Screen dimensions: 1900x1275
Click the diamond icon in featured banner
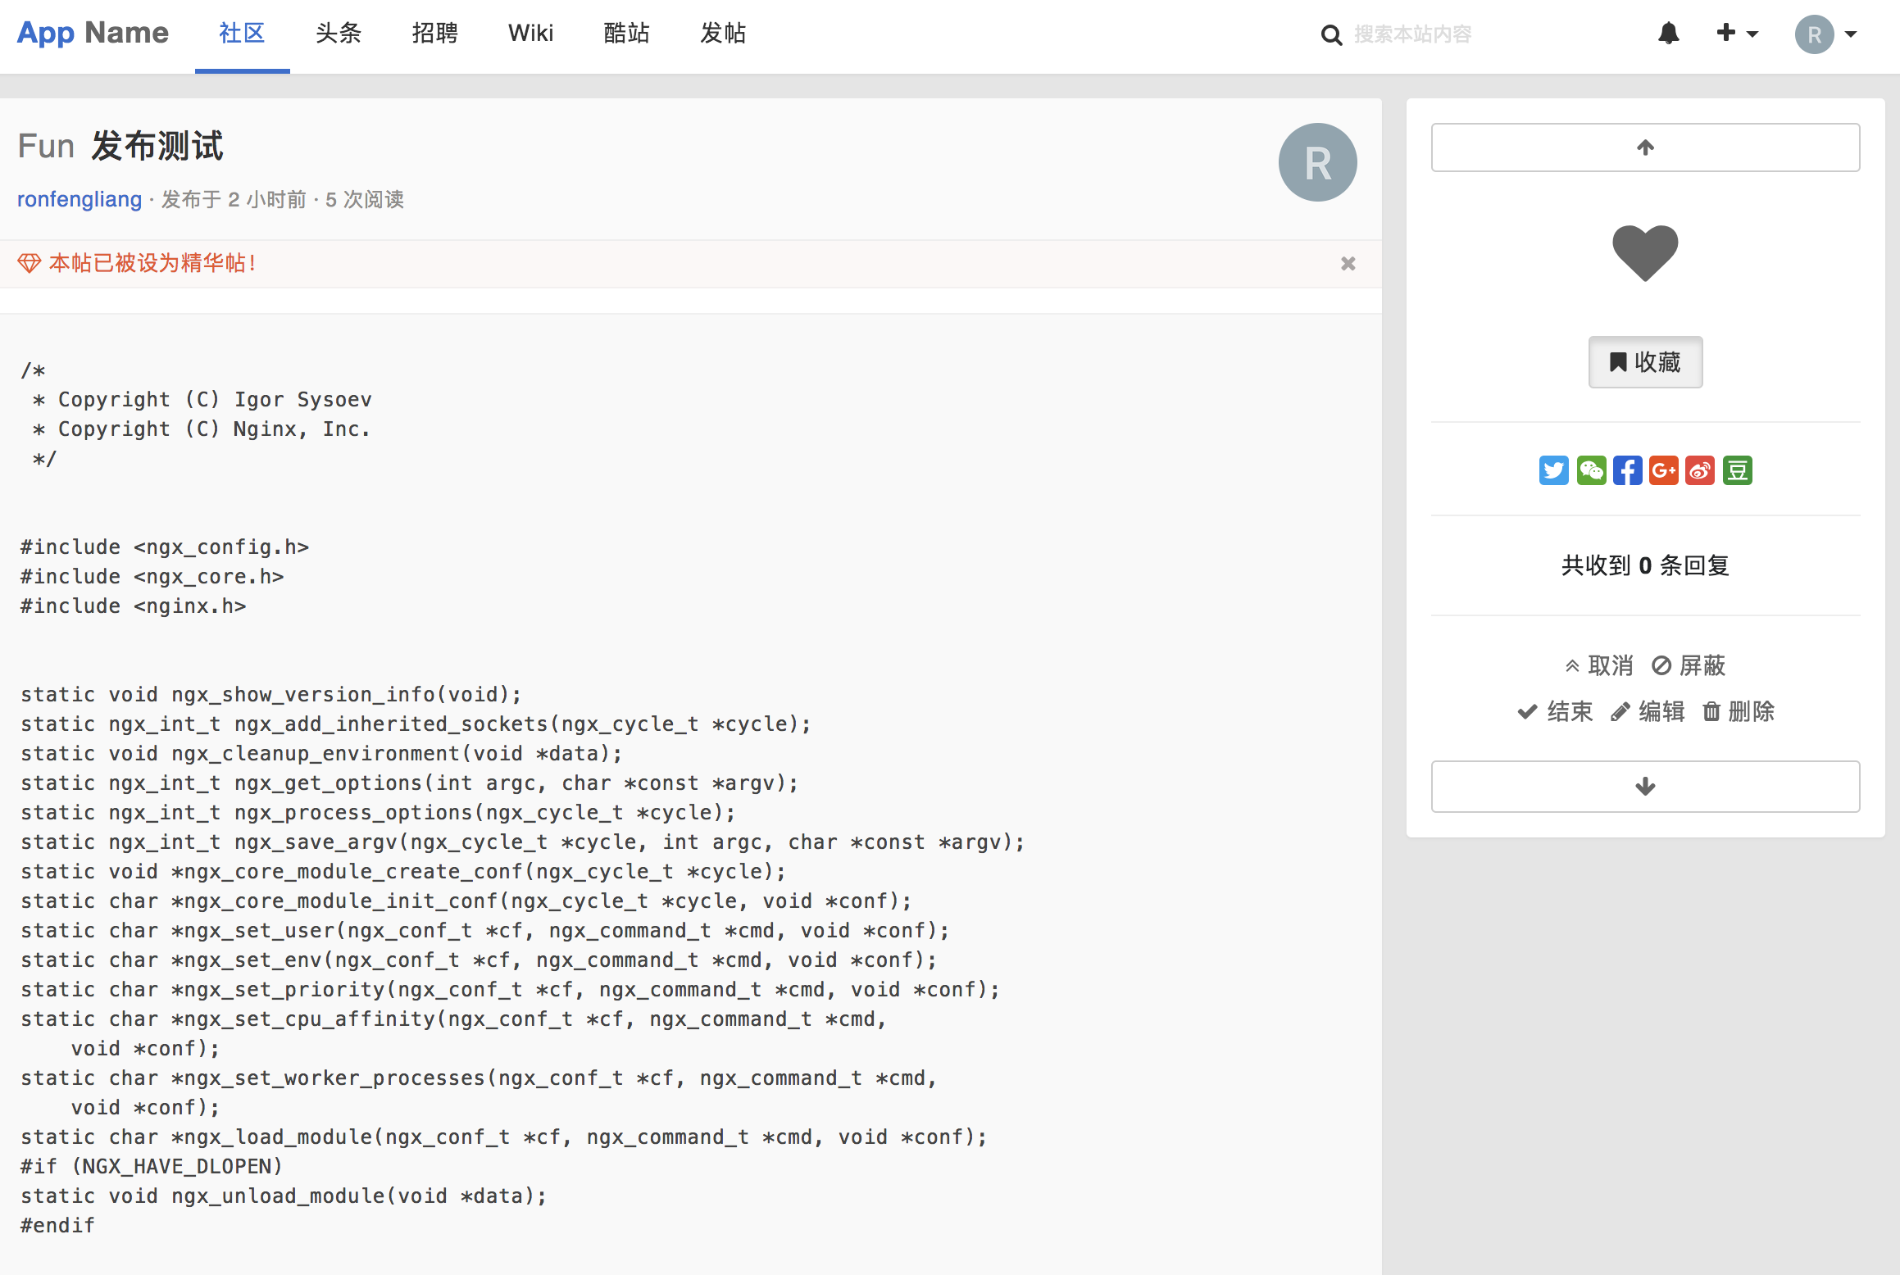click(29, 263)
